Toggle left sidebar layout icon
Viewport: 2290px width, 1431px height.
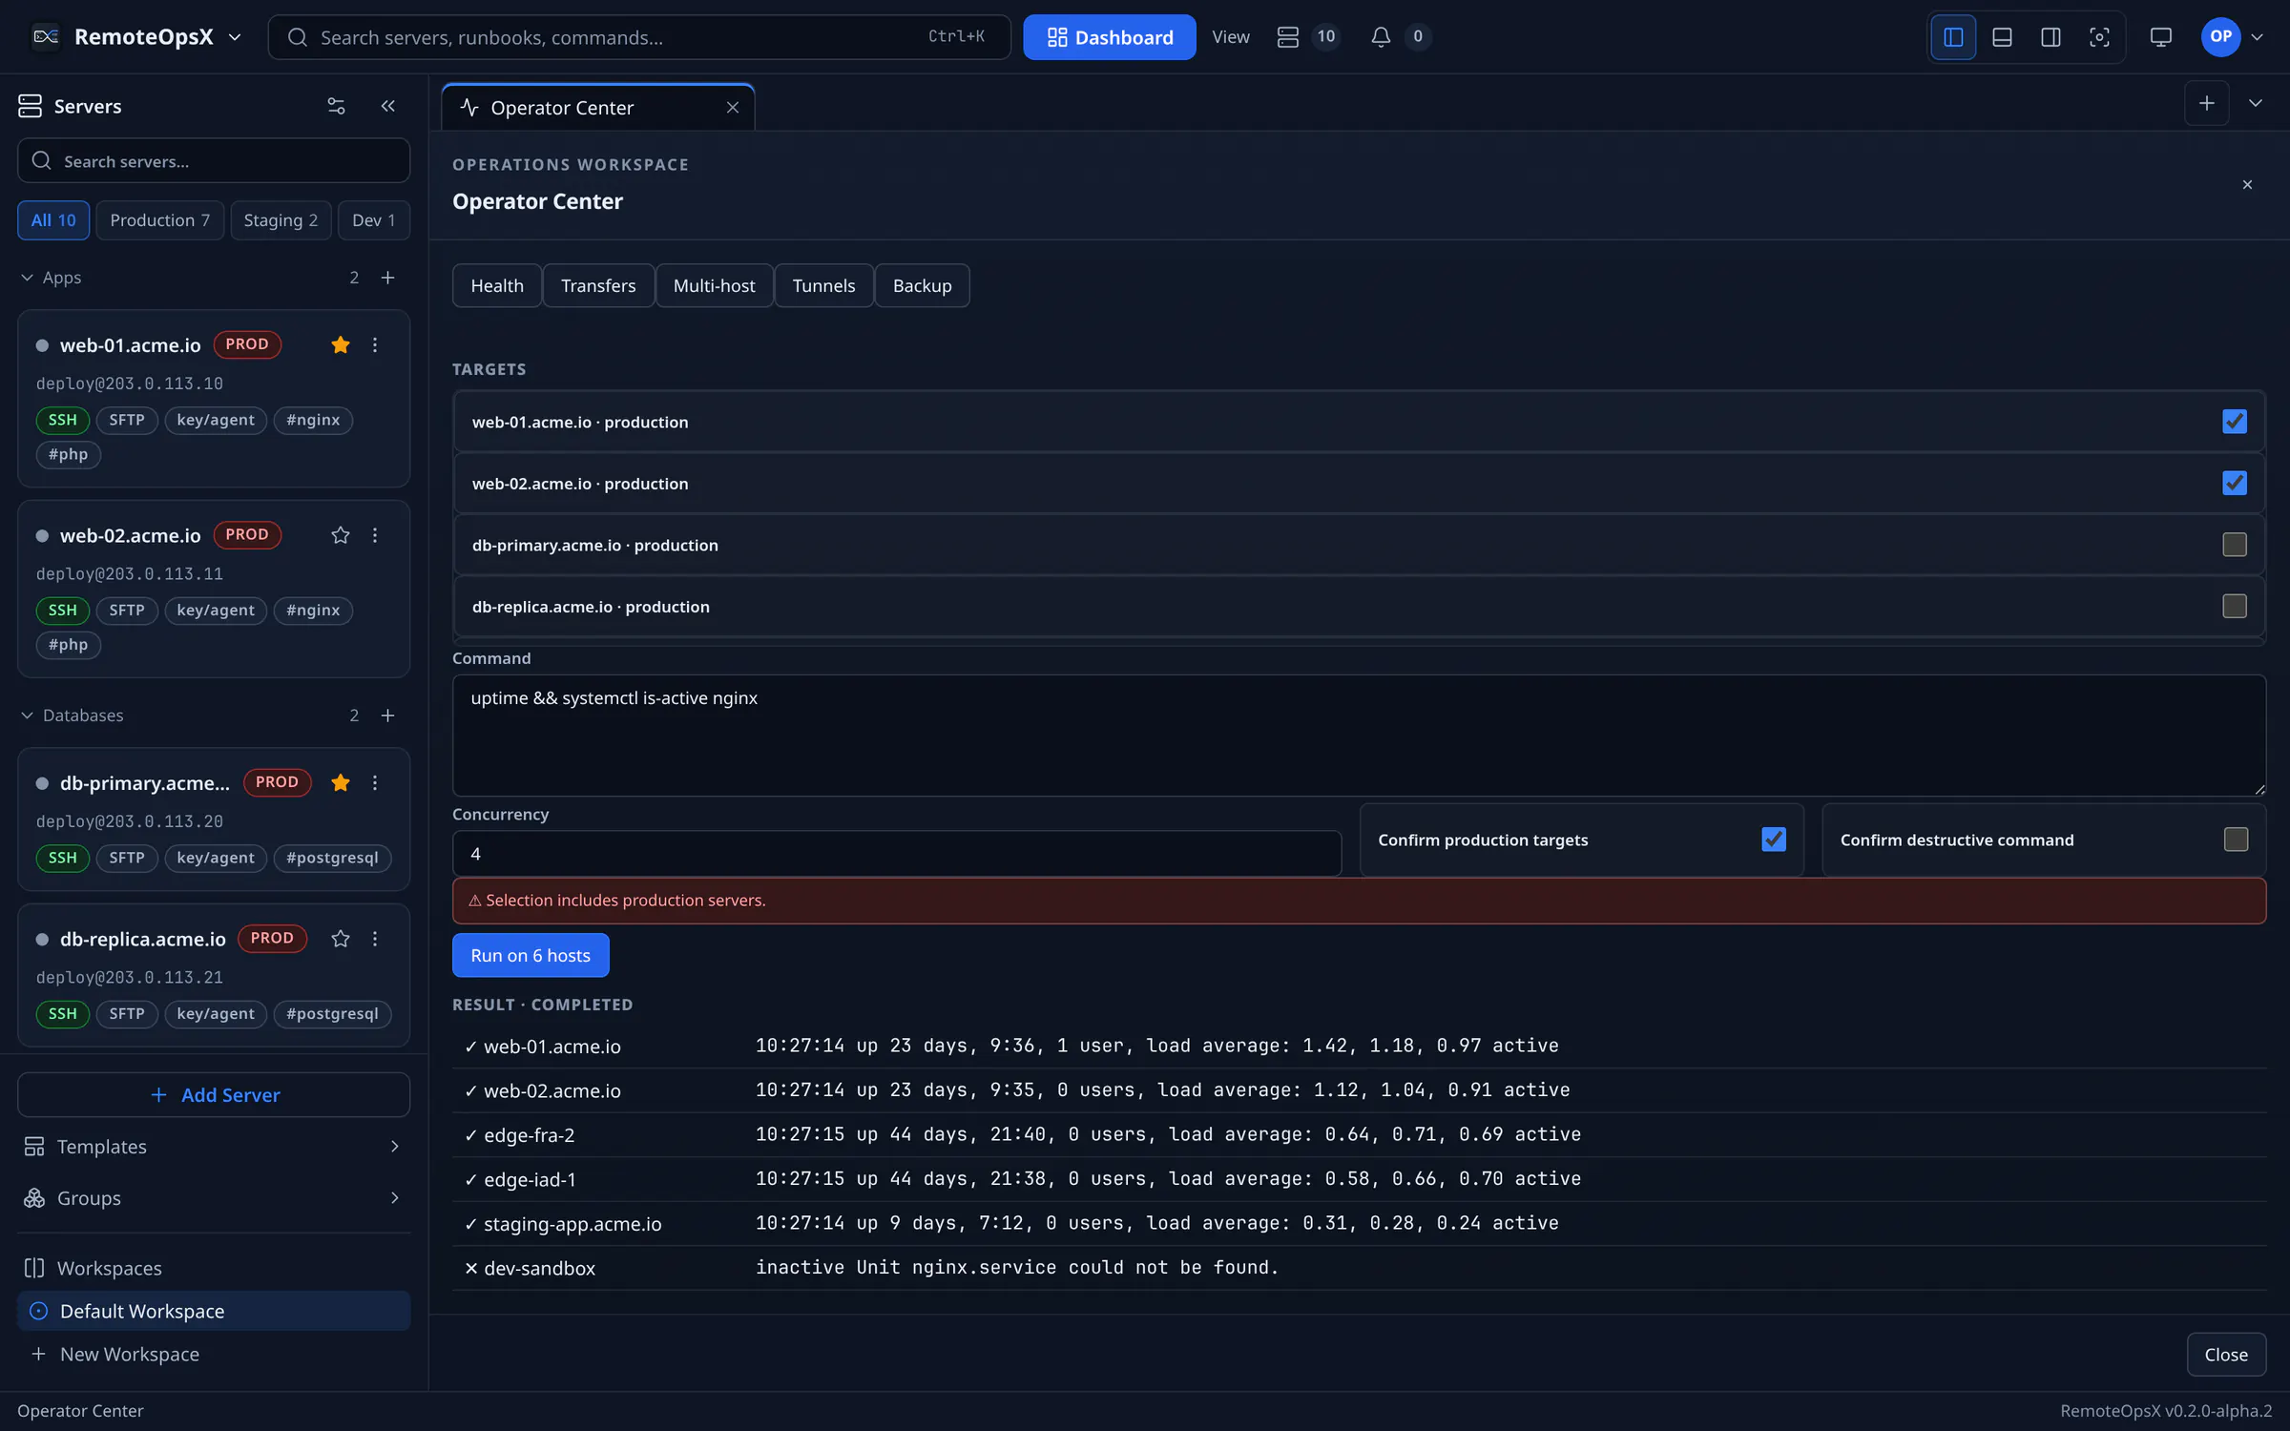click(x=1953, y=37)
